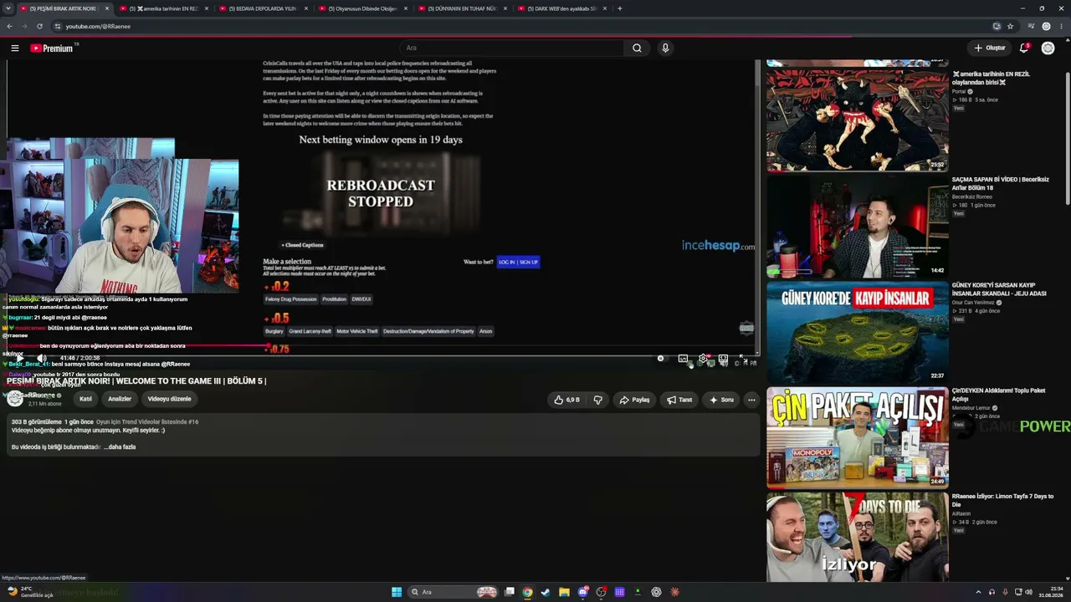Open 'Beceriksiz Romeo' channel link

(972, 196)
